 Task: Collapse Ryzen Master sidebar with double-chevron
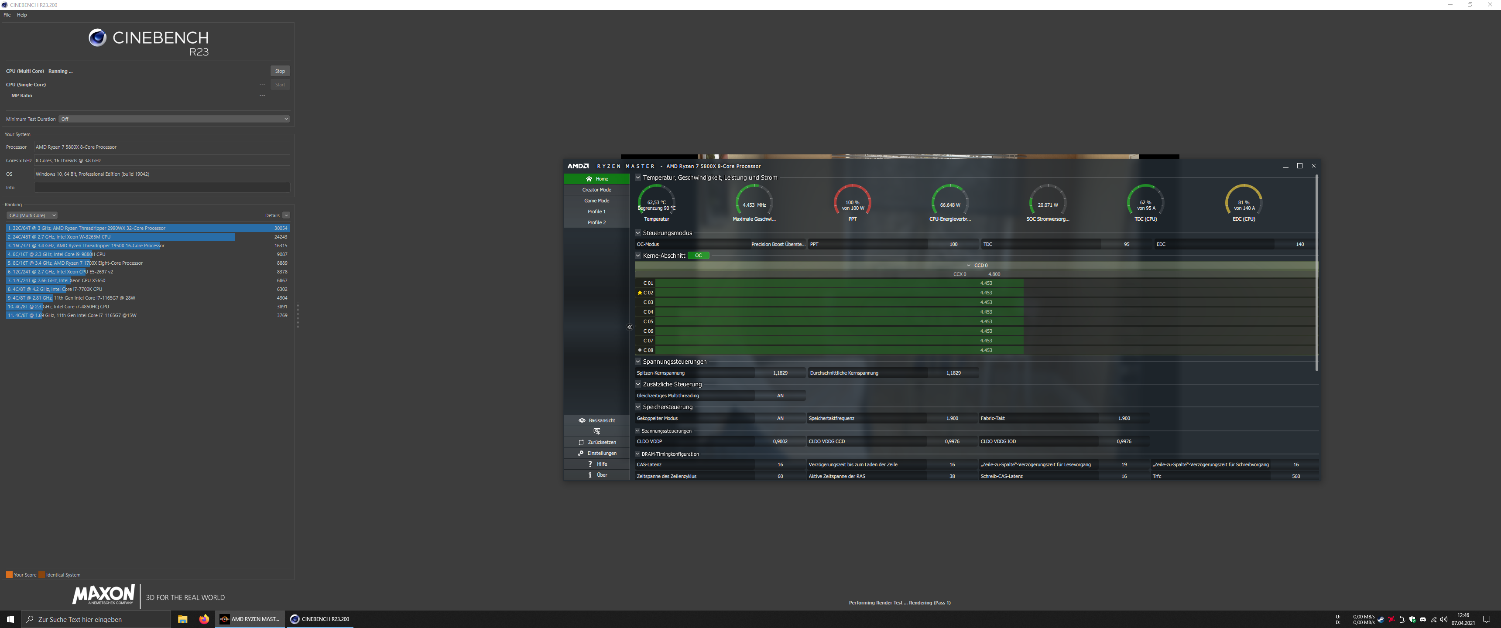coord(629,328)
